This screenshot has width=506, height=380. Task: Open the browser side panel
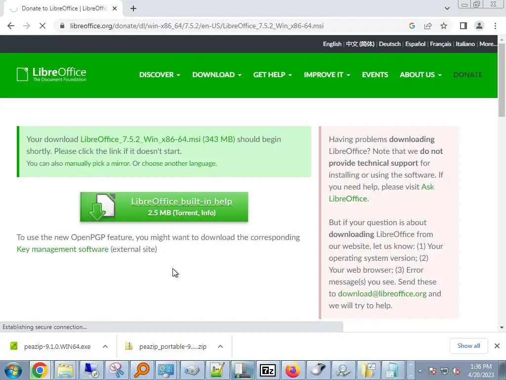tap(464, 26)
